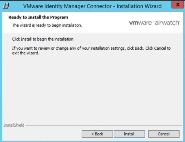The image size is (185, 142).
Task: Click the "vmware" word in the logo
Action: click(140, 23)
